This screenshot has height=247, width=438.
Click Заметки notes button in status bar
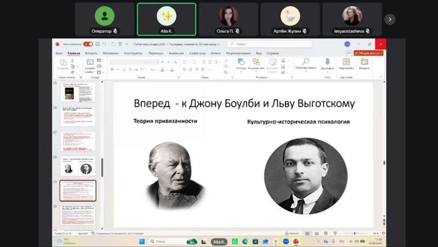292,233
